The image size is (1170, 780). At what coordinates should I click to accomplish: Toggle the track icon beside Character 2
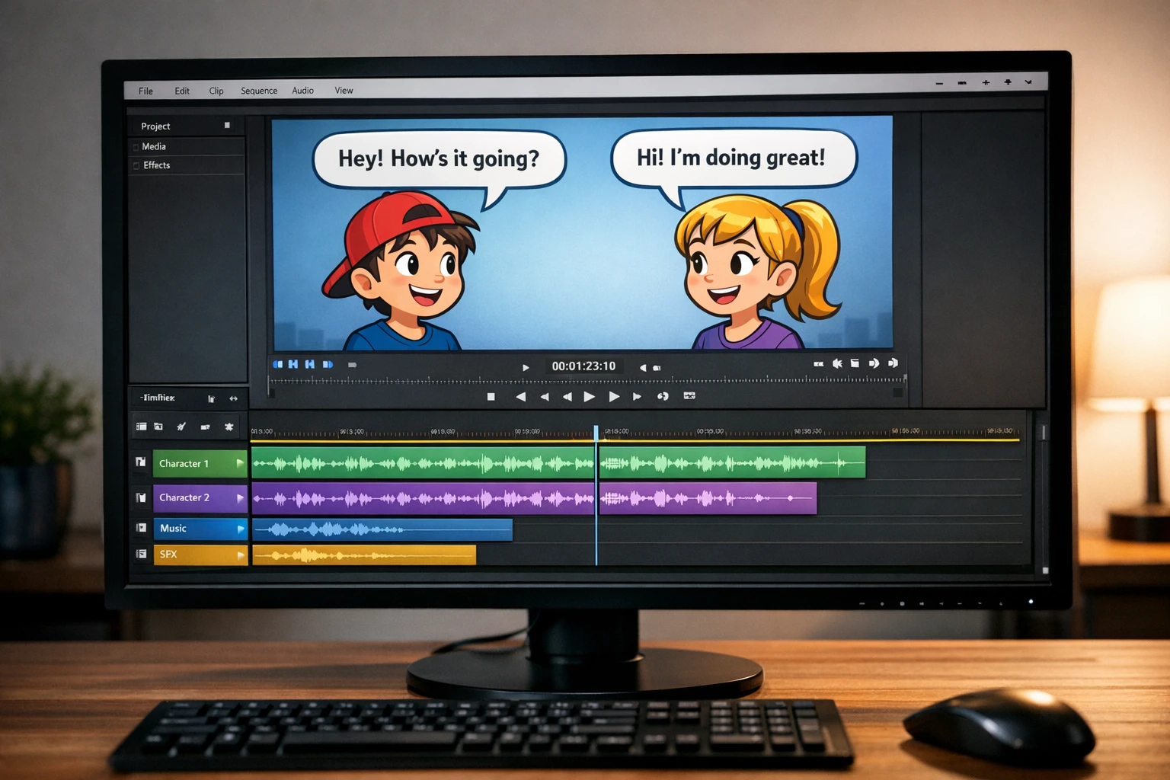(x=141, y=497)
